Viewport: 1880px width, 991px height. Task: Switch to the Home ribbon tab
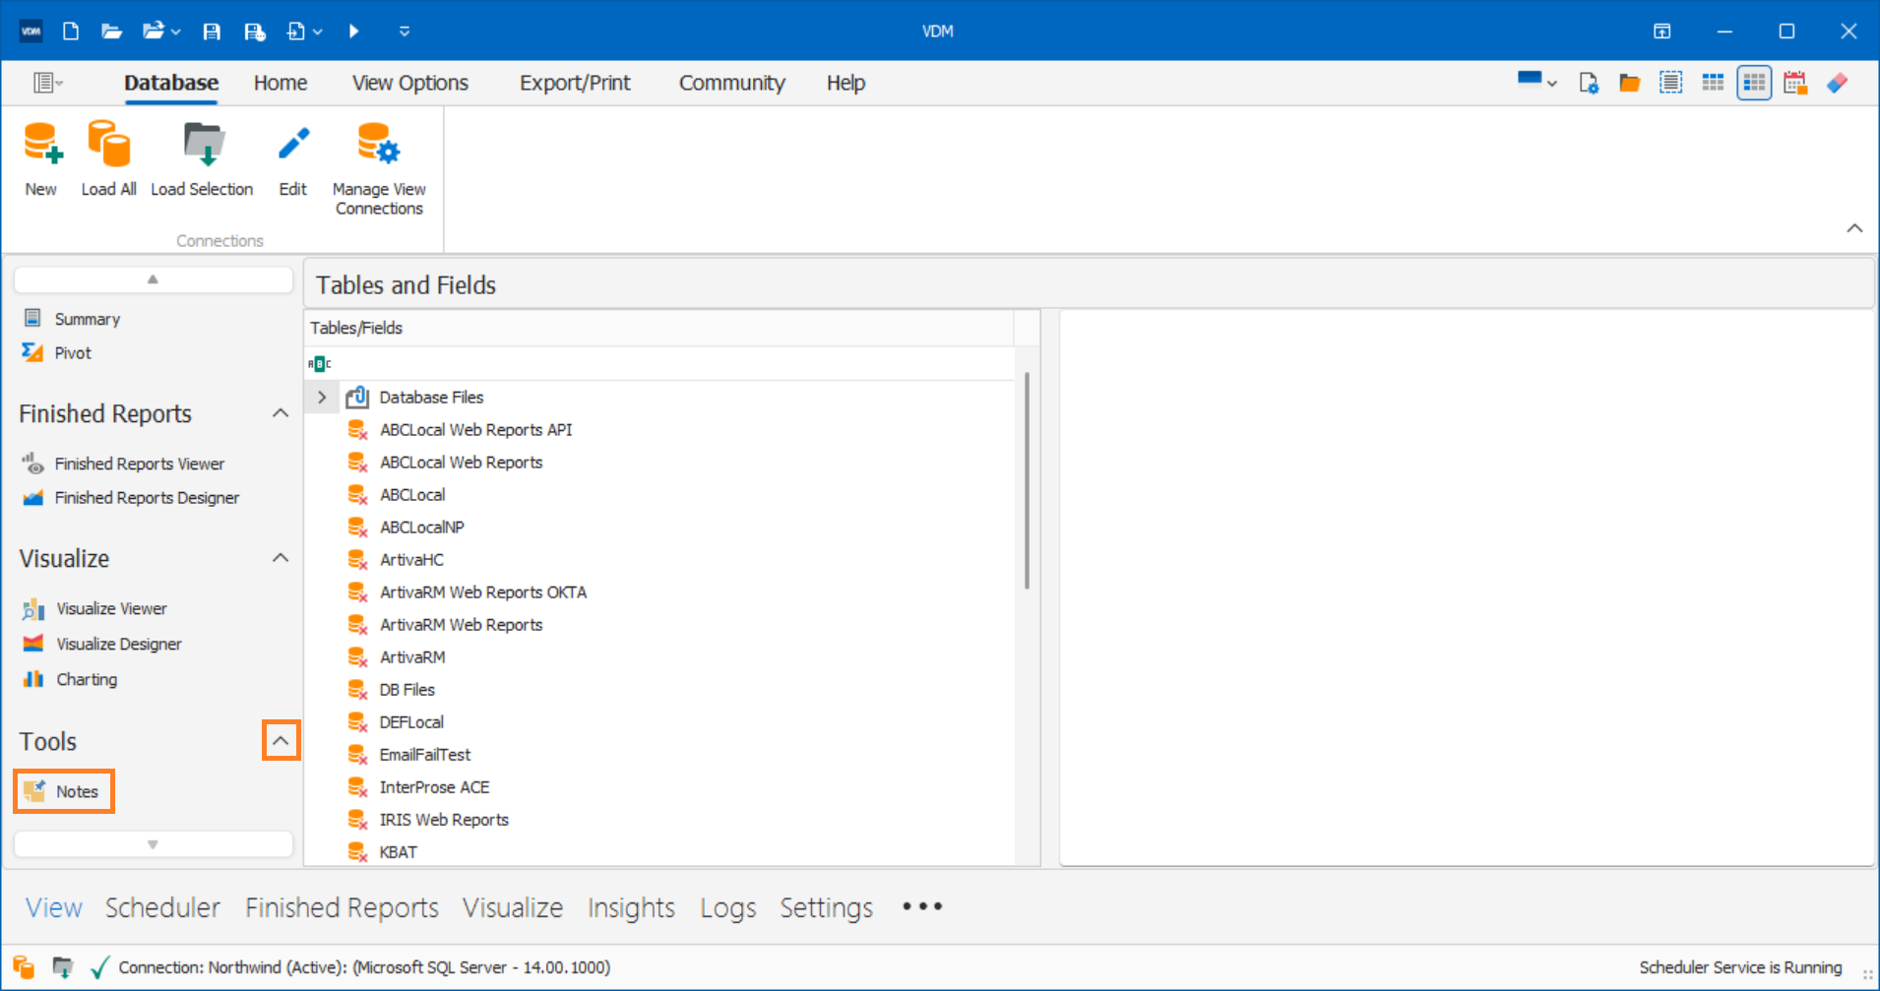(x=281, y=83)
